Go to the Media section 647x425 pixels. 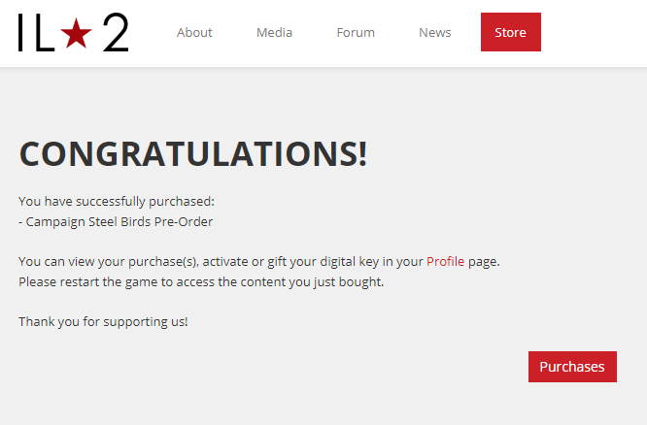pos(274,32)
